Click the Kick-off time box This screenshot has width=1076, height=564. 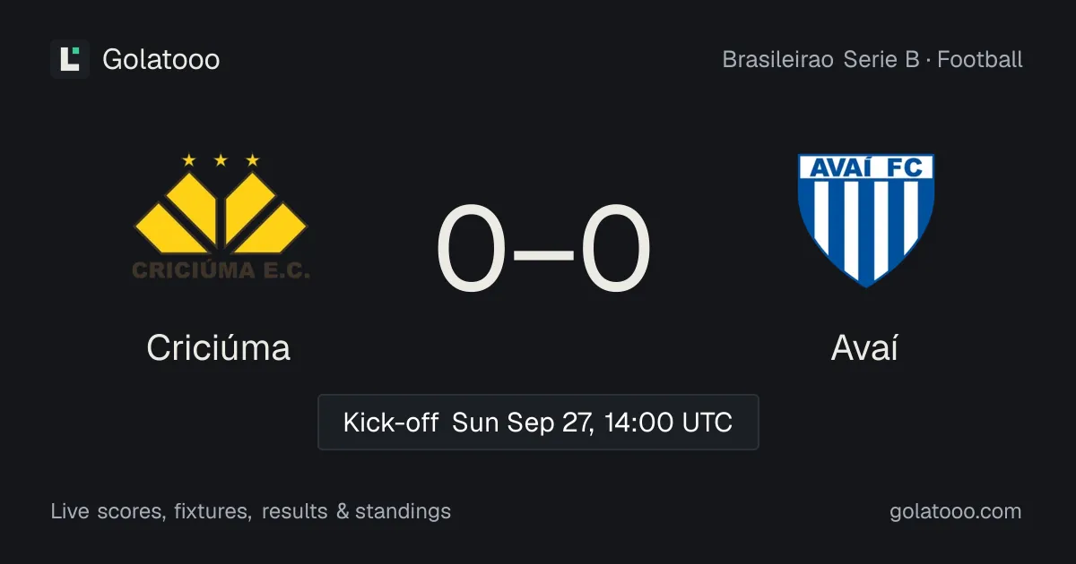click(538, 422)
